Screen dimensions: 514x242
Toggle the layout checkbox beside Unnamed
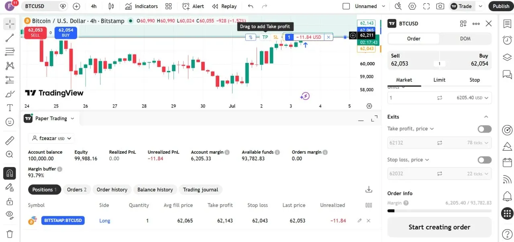(x=346, y=6)
